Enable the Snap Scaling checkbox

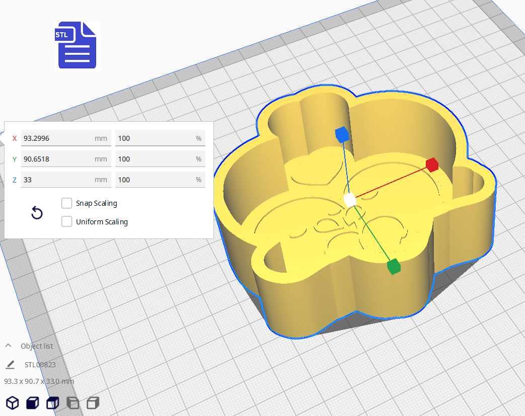click(66, 203)
